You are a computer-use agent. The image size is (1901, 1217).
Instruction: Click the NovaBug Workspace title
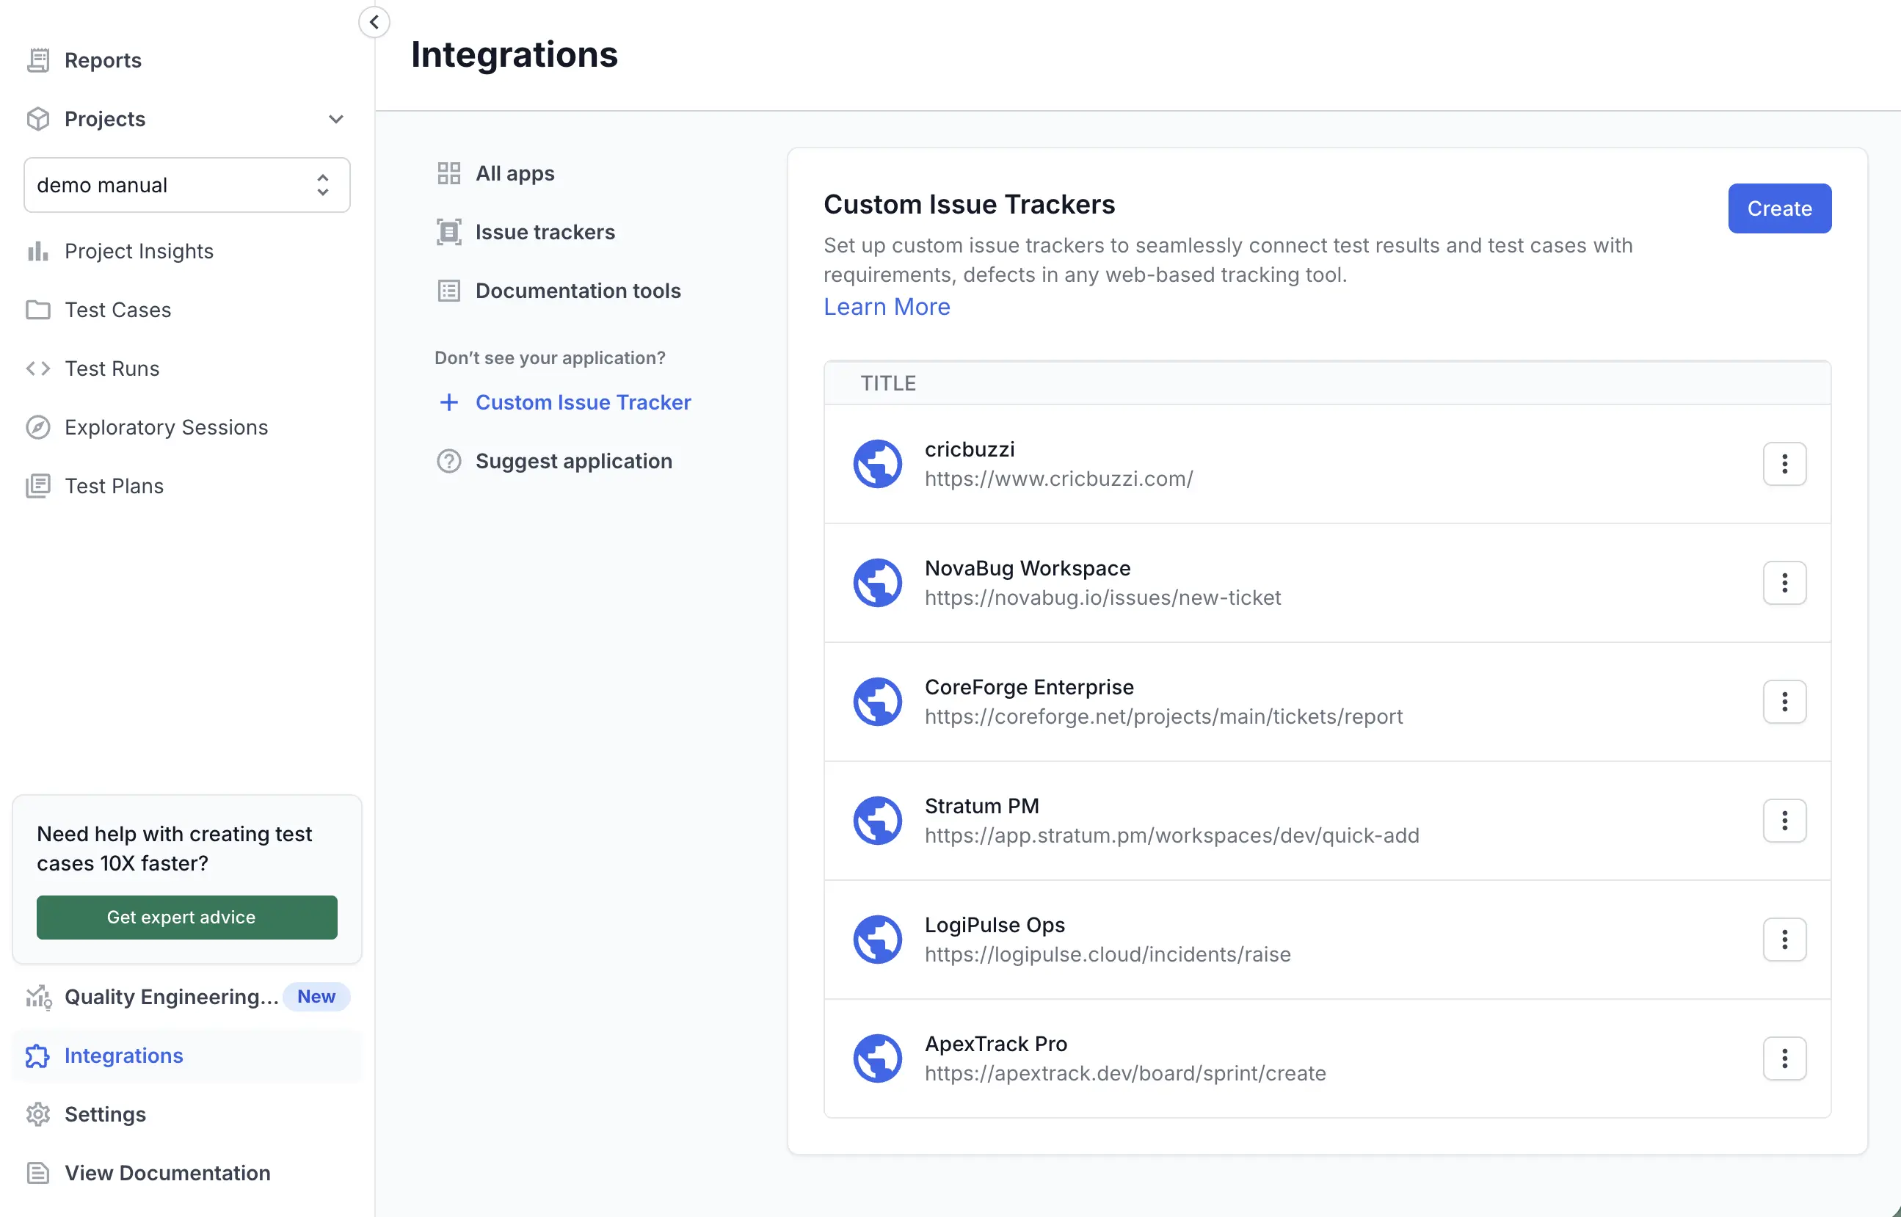point(1027,568)
